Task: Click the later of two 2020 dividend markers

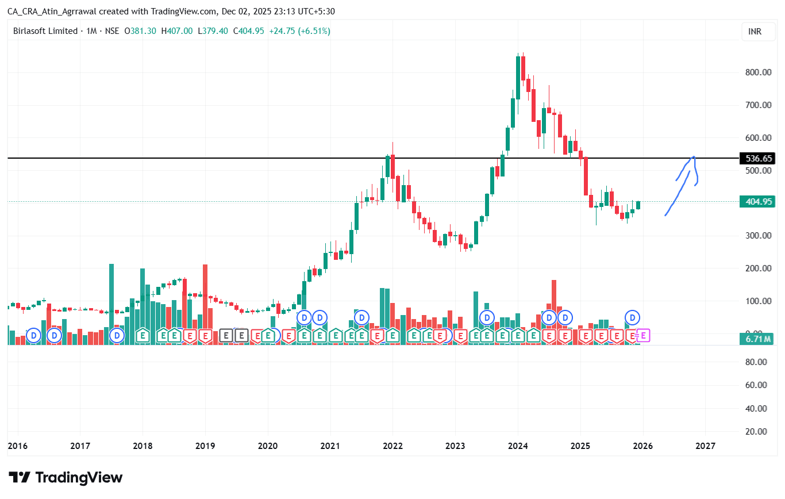Action: pyautogui.click(x=320, y=317)
